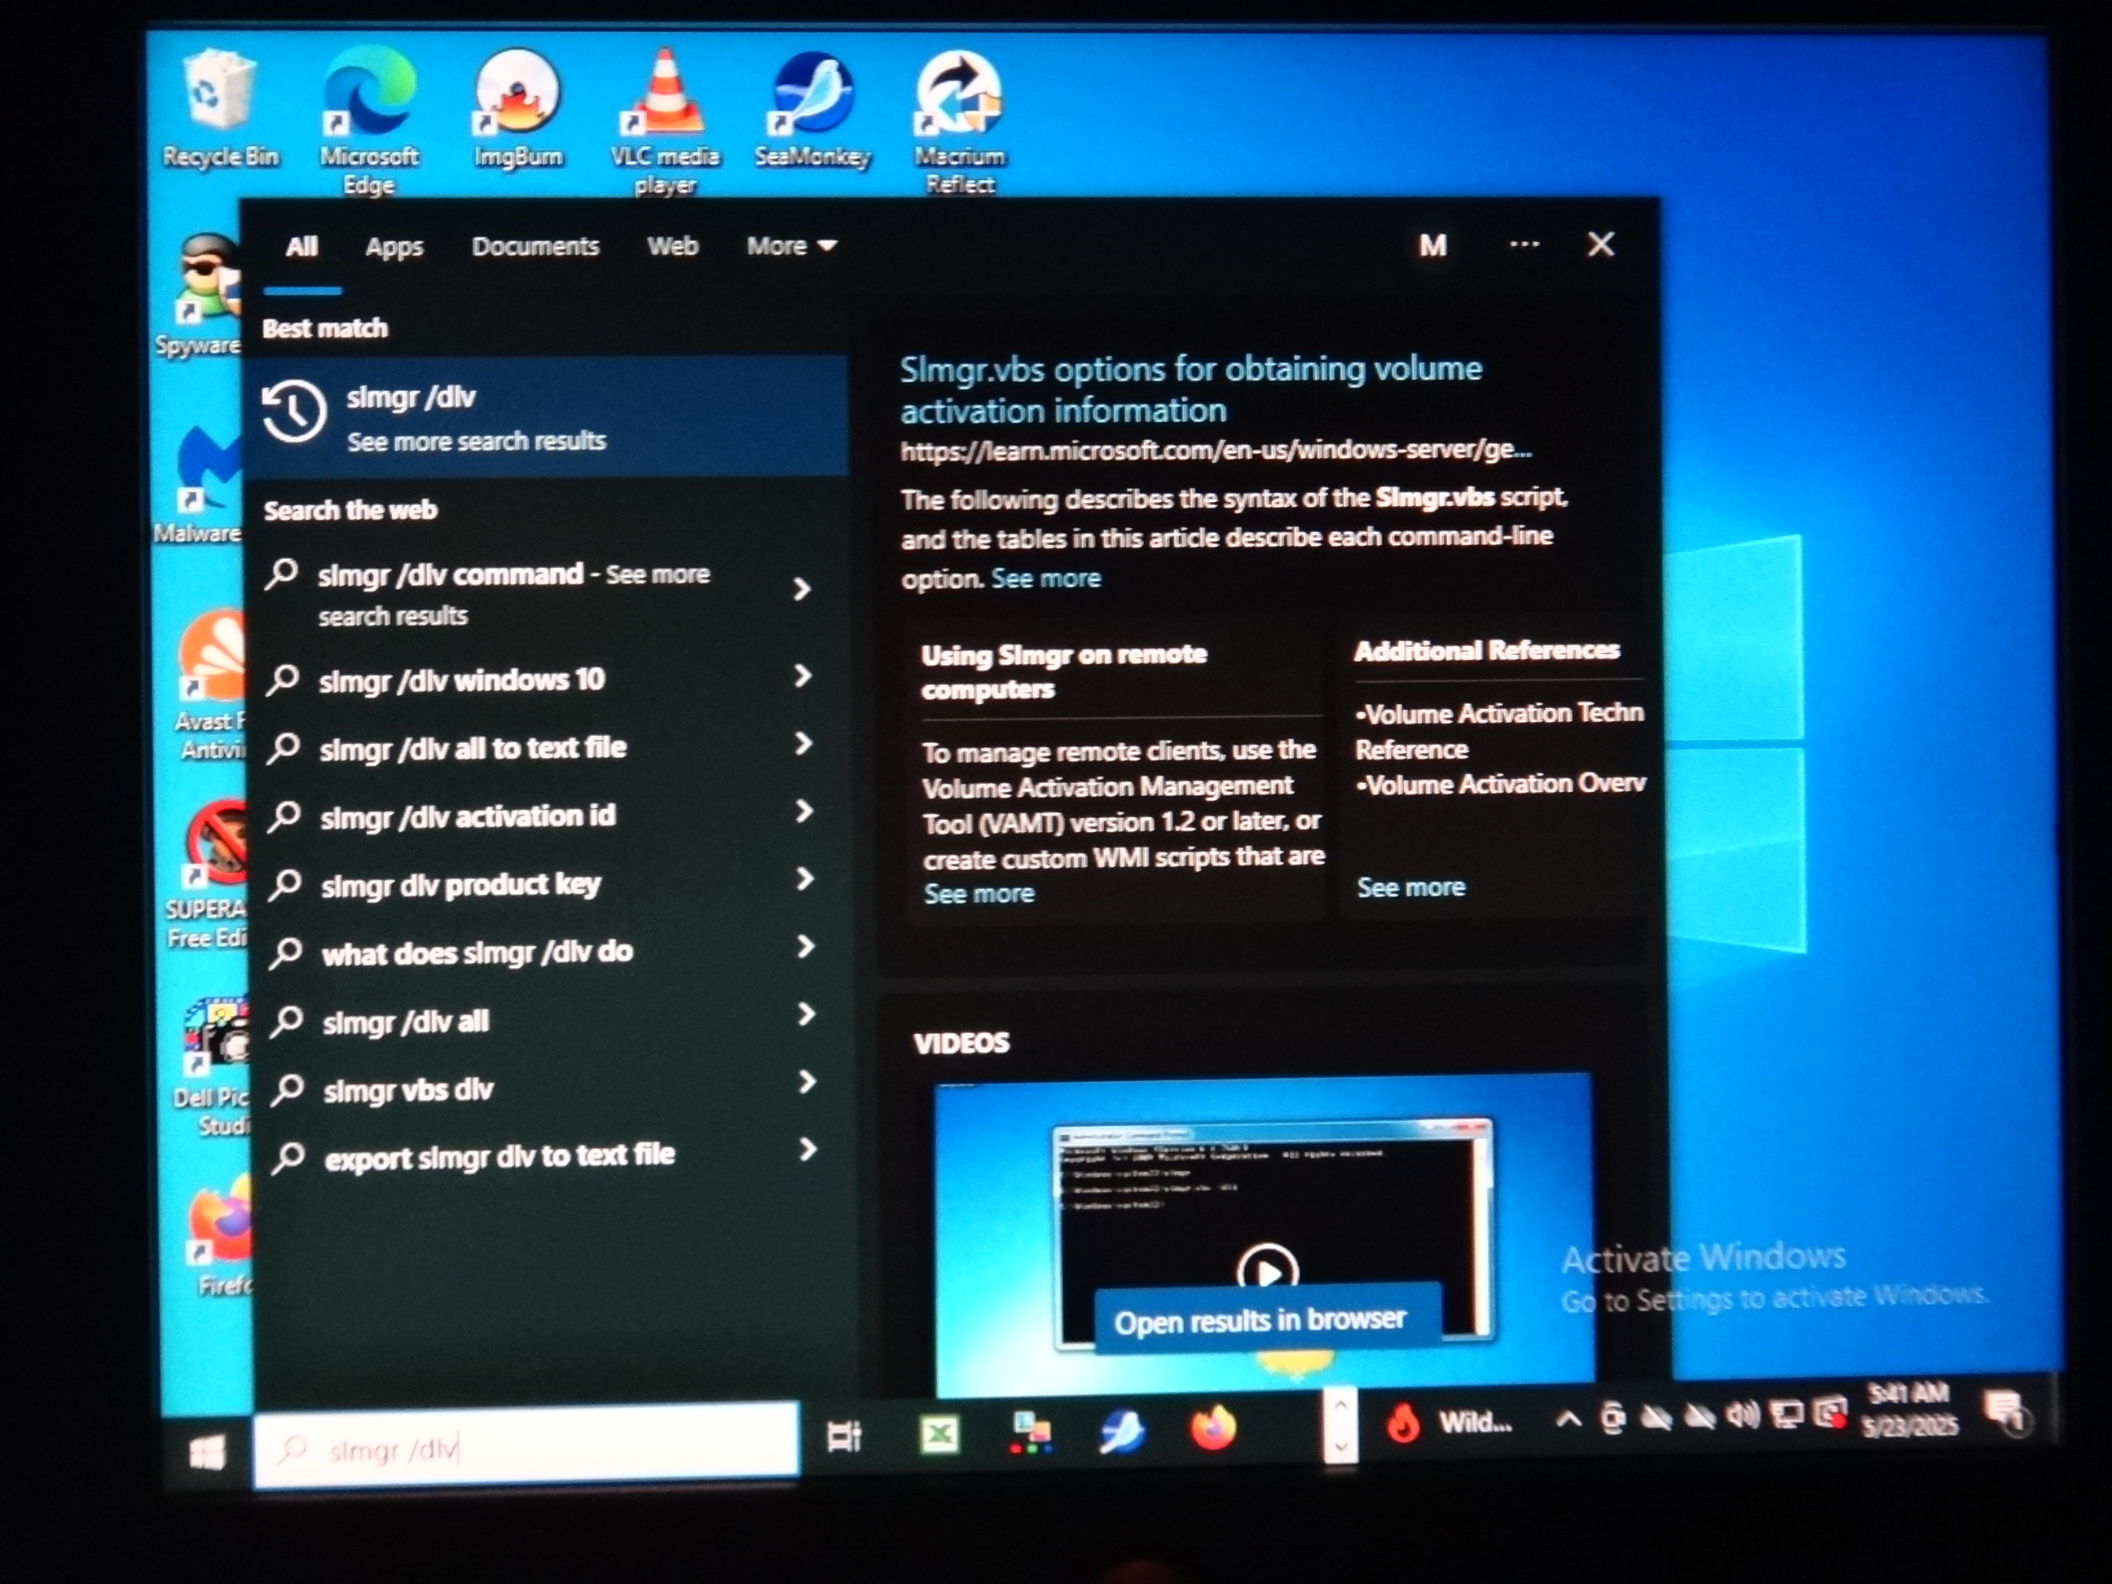Open the Dell Picture Studio desktop shortcut
The image size is (2112, 1584).
click(x=213, y=1067)
